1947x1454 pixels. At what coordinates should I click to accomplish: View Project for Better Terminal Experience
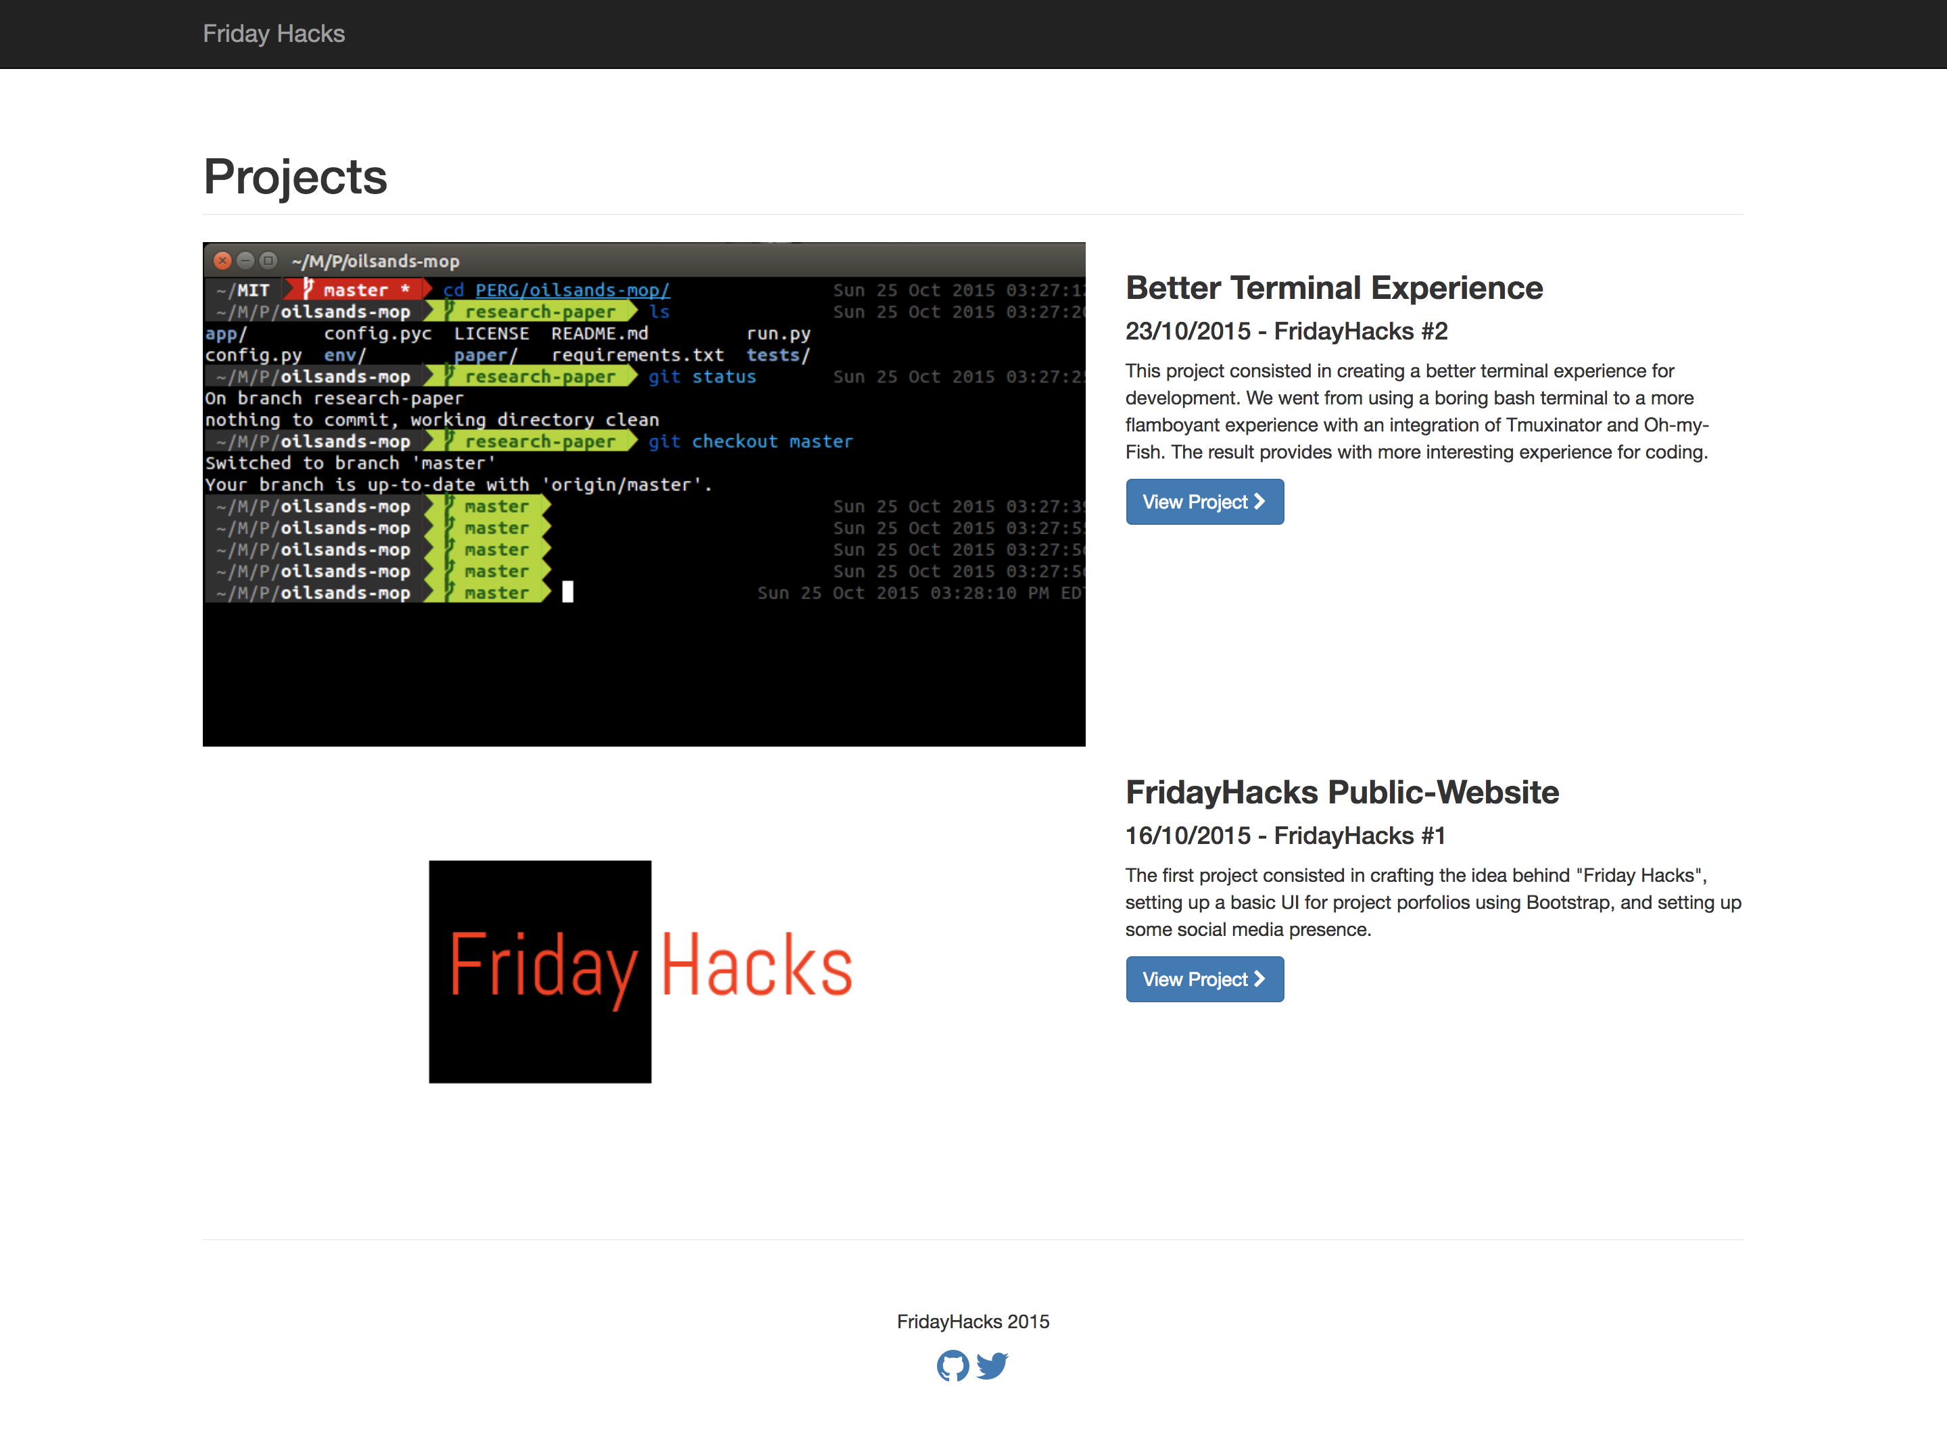(x=1205, y=502)
